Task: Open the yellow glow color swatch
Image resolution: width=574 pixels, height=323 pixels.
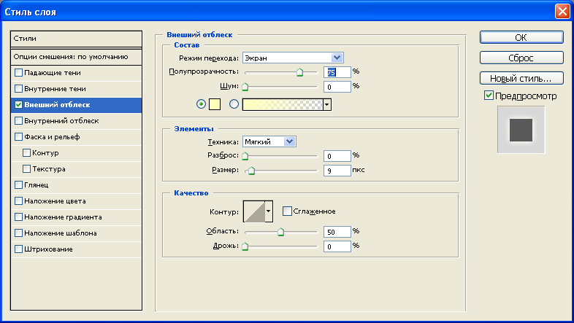Action: pyautogui.click(x=215, y=104)
